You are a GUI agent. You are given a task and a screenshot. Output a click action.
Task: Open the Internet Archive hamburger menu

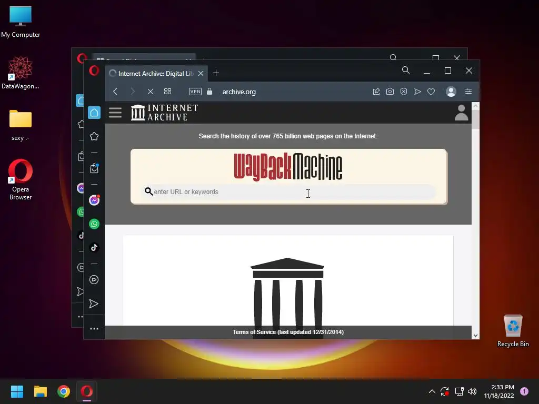point(115,113)
